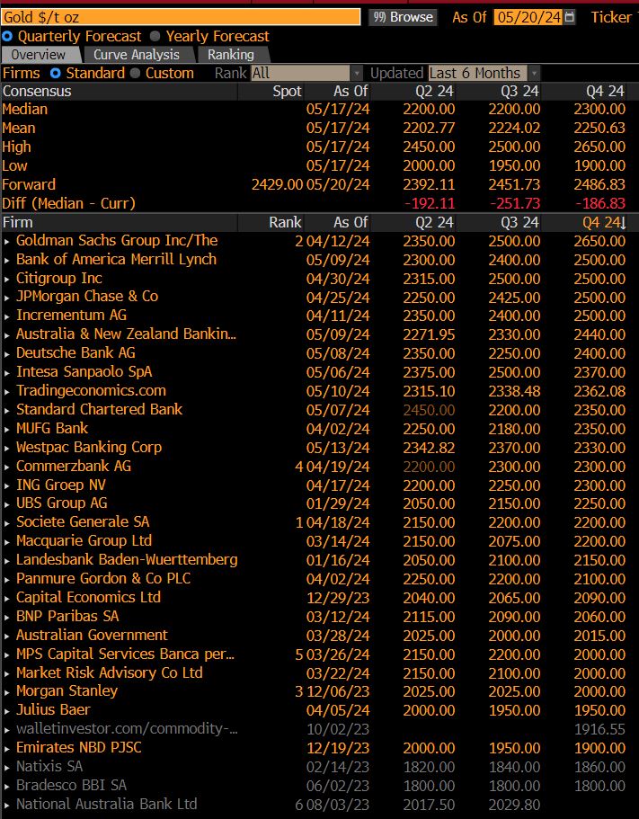The height and width of the screenshot is (819, 639).
Task: Select the Julius Baer row
Action: pyautogui.click(x=320, y=710)
